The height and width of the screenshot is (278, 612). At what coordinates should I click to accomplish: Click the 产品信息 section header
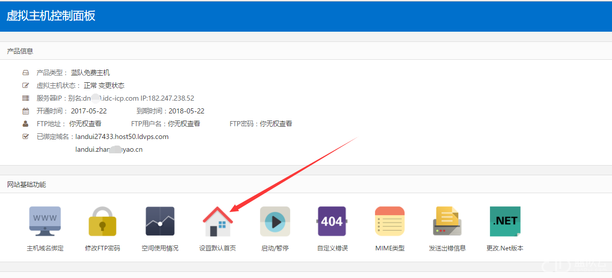(20, 51)
